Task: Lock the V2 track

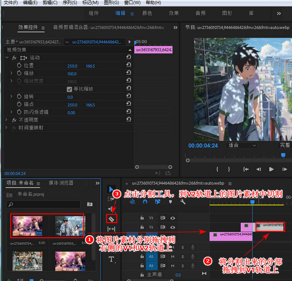Action: click(x=142, y=227)
